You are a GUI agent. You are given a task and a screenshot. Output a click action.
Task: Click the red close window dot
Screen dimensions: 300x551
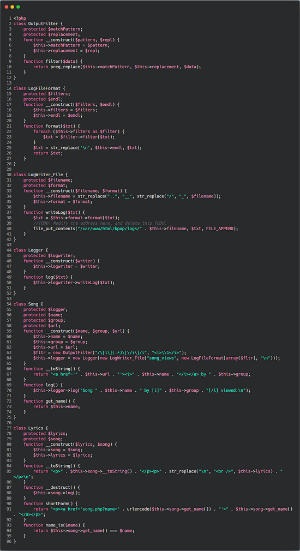(7, 7)
